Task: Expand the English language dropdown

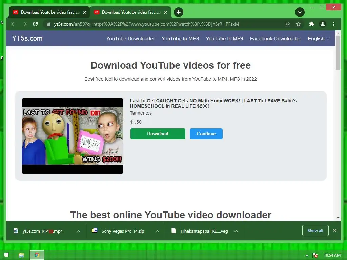Action: [319, 39]
